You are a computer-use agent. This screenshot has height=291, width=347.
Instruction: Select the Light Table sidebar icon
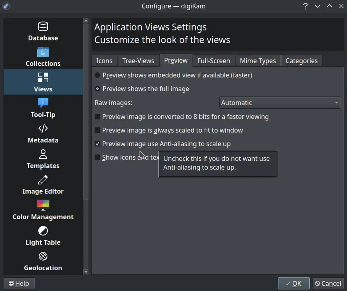[x=43, y=236]
